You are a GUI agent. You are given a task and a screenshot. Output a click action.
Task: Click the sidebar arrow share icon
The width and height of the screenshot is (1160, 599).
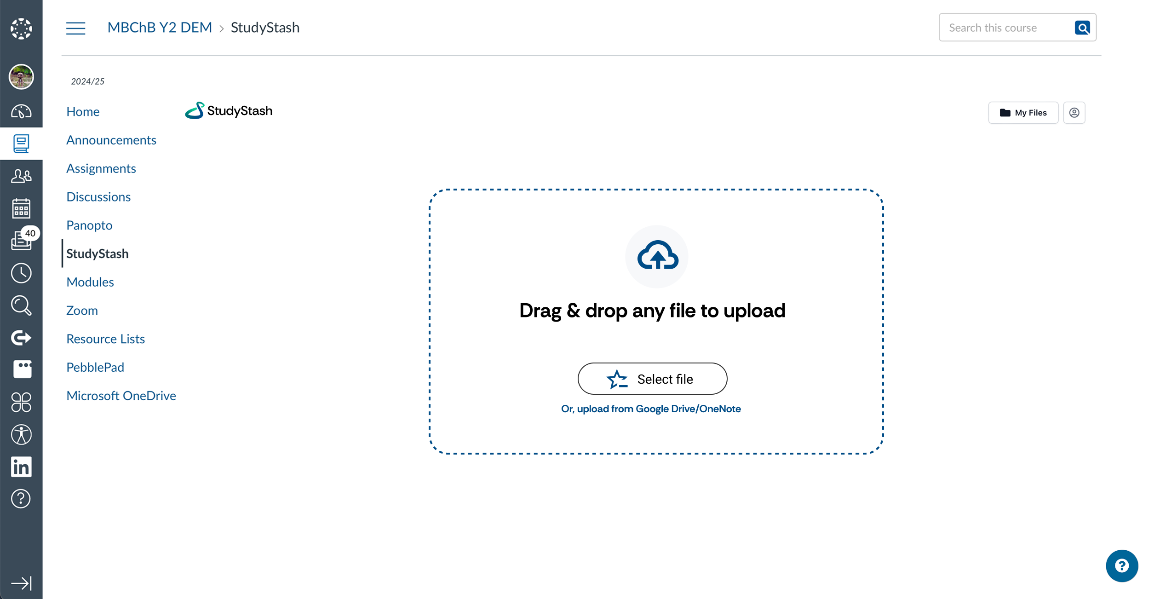click(x=21, y=338)
